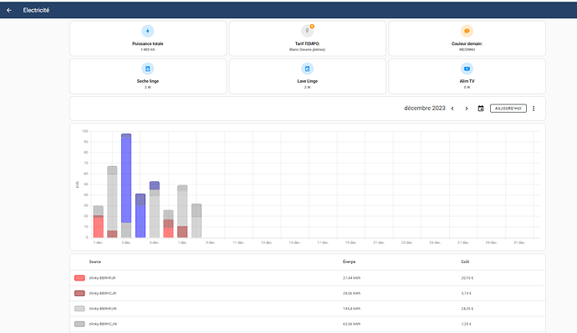This screenshot has width=577, height=333.
Task: Select the dark red zlinky BBRHCJR swatch
Action: (x=79, y=293)
